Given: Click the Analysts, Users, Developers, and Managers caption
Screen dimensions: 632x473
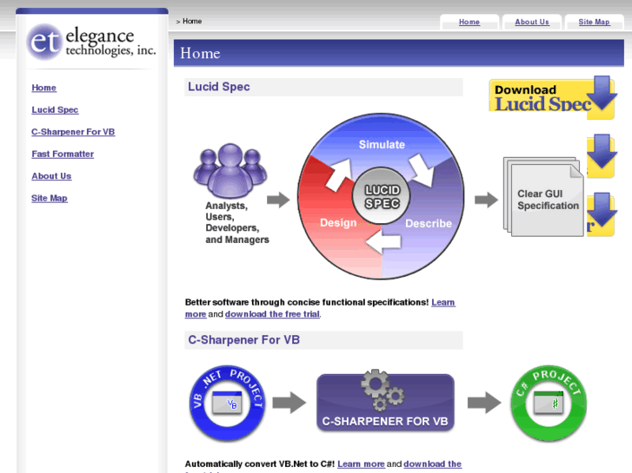Looking at the screenshot, I should tap(237, 222).
